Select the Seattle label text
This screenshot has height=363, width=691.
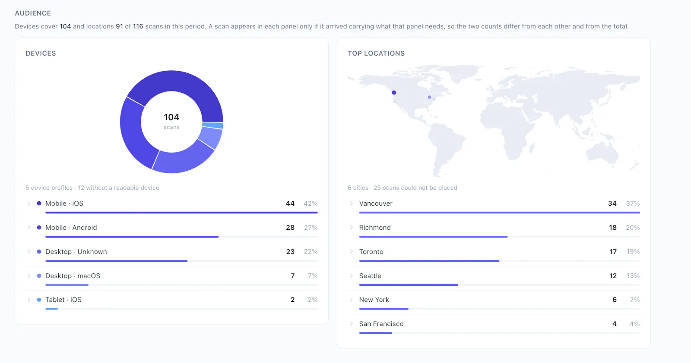(x=370, y=276)
